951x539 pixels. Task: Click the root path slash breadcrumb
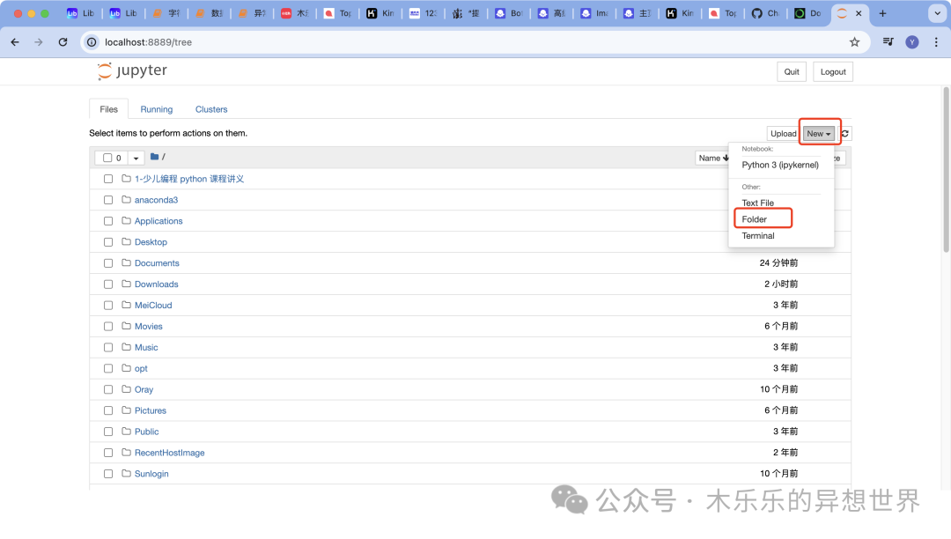[164, 157]
